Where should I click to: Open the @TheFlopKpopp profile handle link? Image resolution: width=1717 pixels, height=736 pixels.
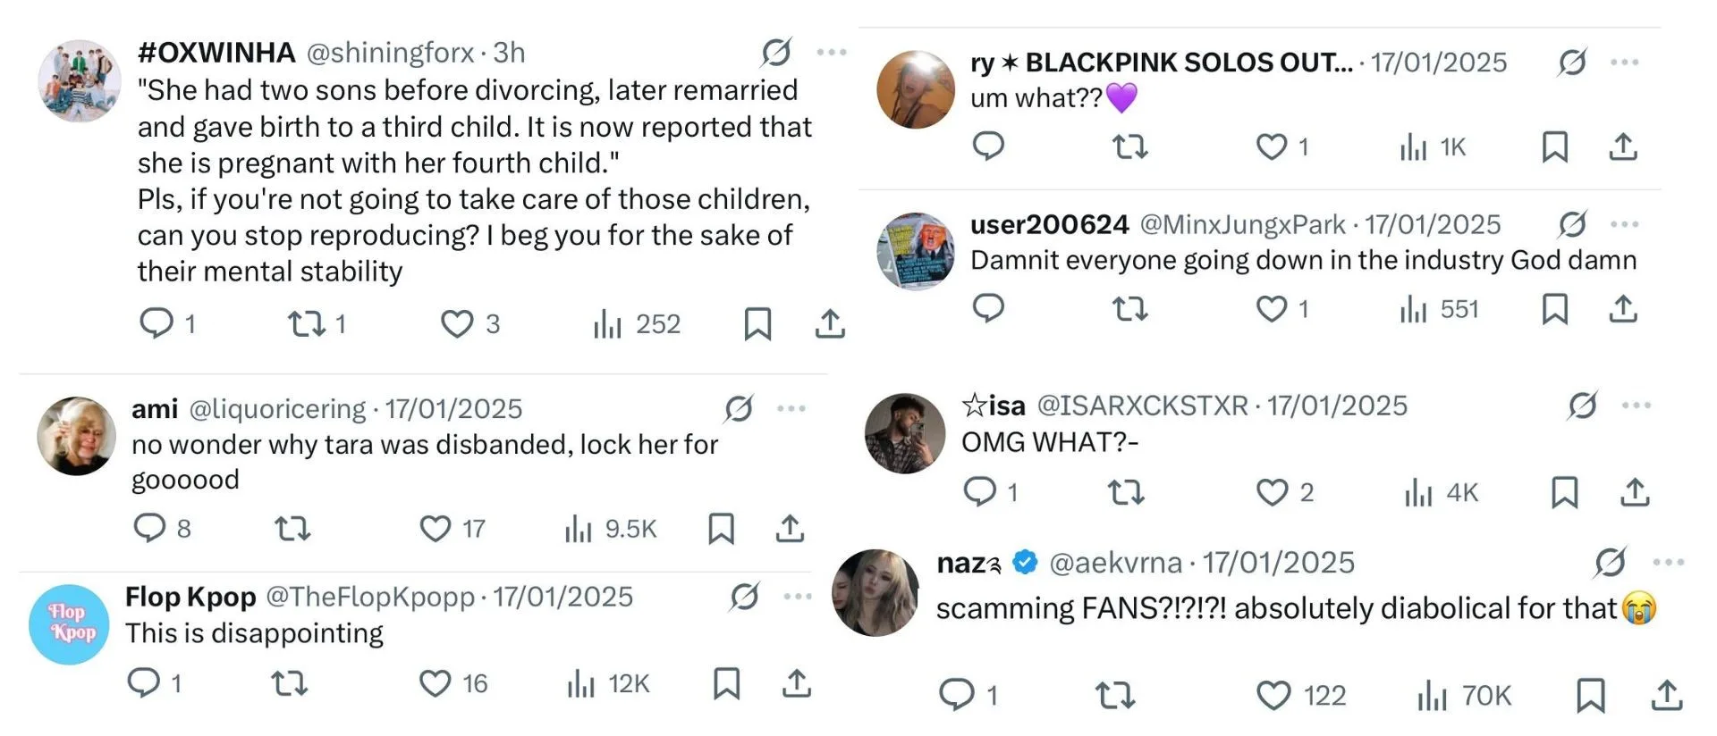click(370, 597)
